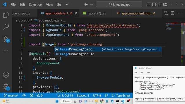This screenshot has width=185, height=104.
Task: Open Changes compare icon in editor toolbar
Action: pos(166,13)
